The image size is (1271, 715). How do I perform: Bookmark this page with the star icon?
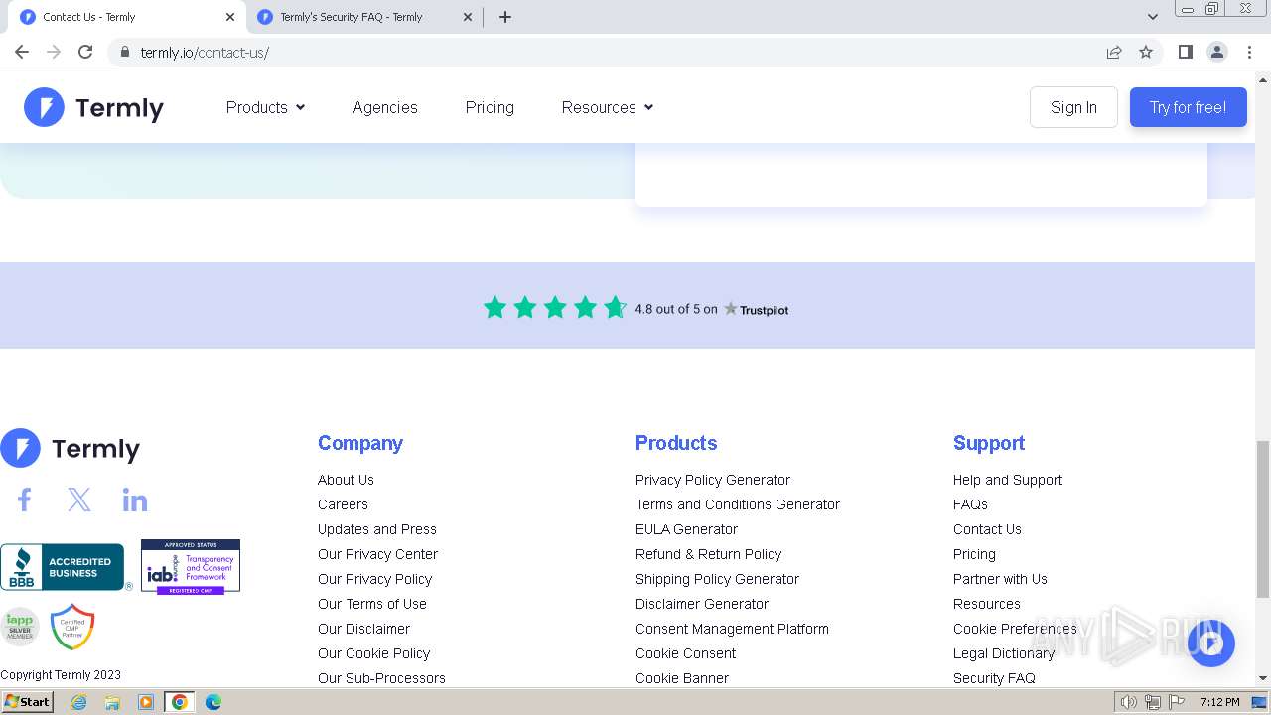(1146, 52)
